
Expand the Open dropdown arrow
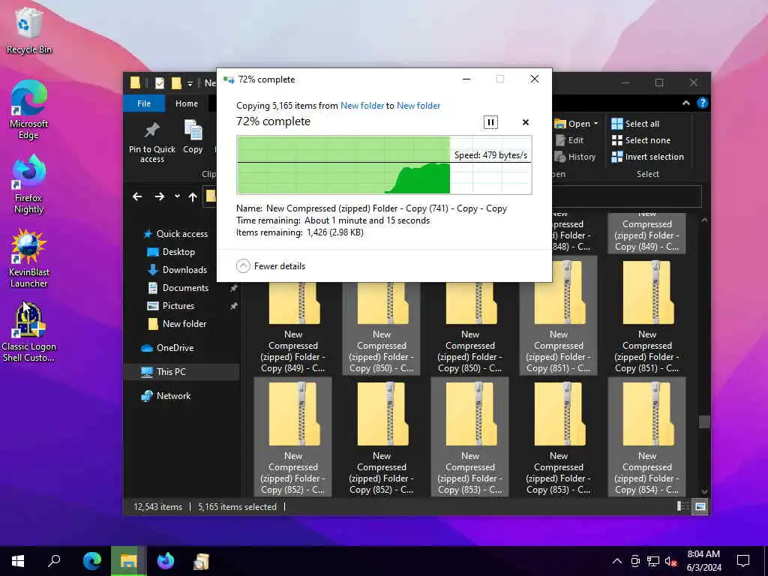pos(595,124)
